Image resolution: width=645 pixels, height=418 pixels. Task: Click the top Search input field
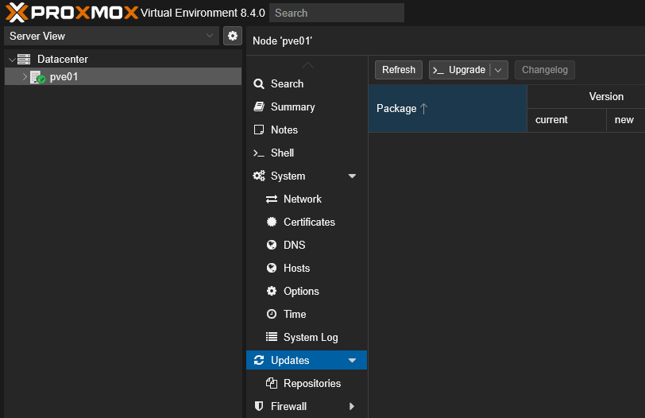336,13
